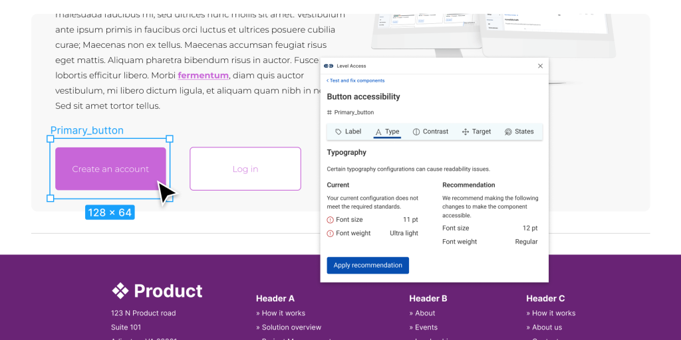This screenshot has height=340, width=681.
Task: Switch to the Type tab
Action: tap(386, 131)
